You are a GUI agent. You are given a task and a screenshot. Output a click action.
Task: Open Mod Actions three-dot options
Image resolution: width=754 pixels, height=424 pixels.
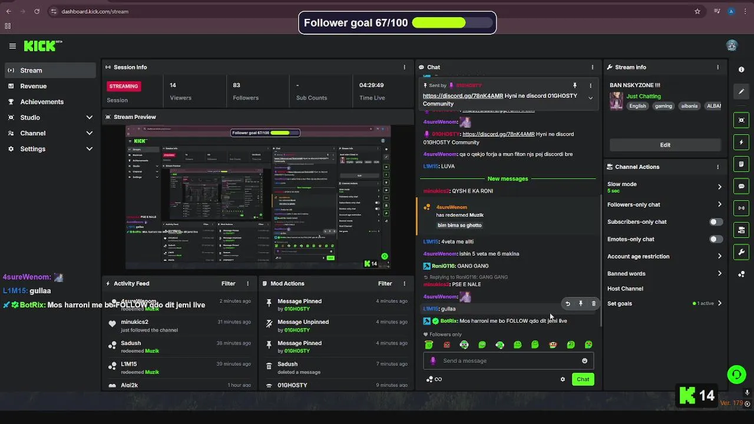(404, 283)
